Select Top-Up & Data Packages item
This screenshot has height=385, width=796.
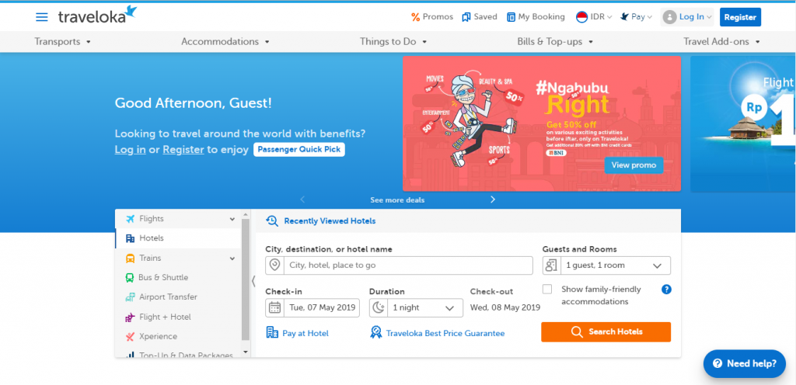point(178,355)
